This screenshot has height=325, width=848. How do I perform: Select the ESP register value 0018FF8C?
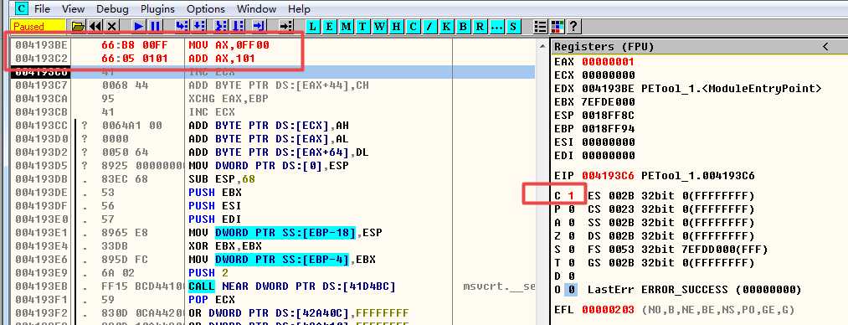coord(609,116)
